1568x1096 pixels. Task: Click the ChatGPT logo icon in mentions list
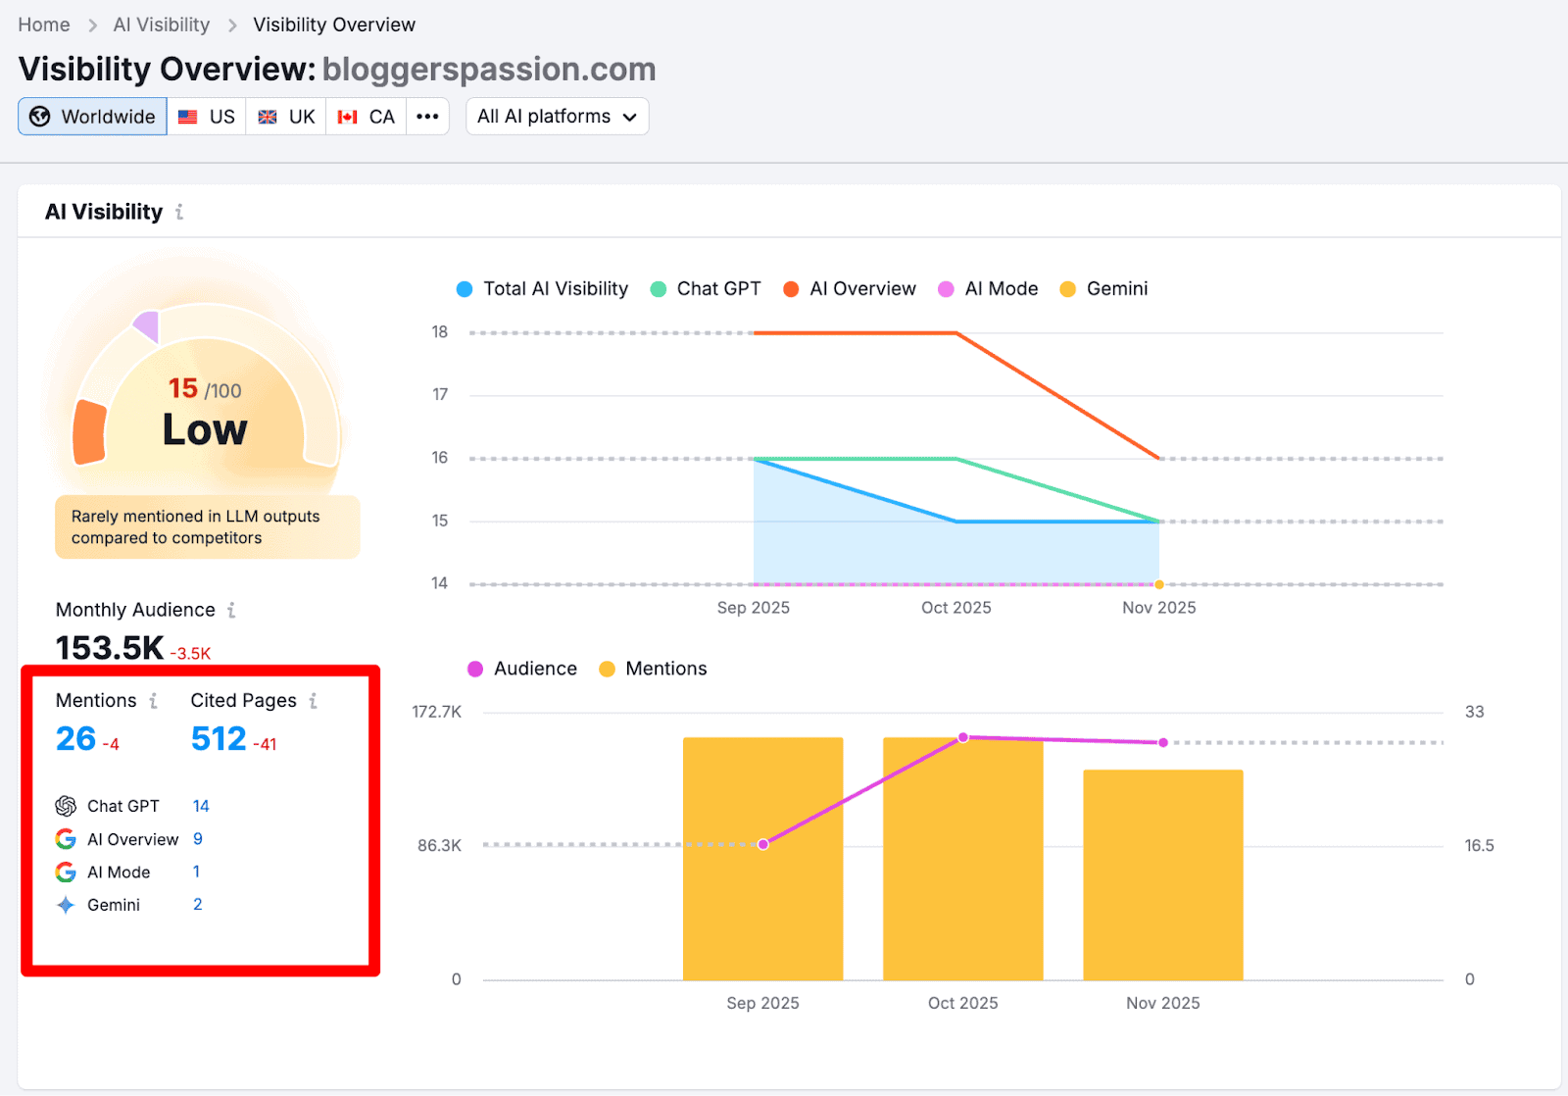coord(66,806)
